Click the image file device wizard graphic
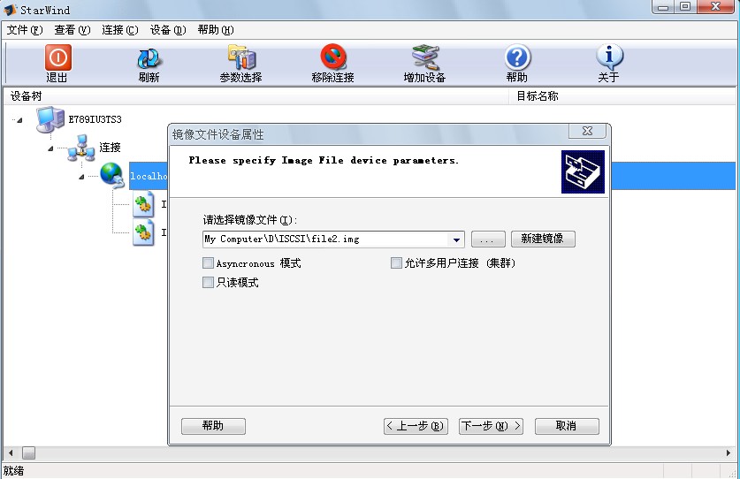This screenshot has height=479, width=740. [583, 171]
